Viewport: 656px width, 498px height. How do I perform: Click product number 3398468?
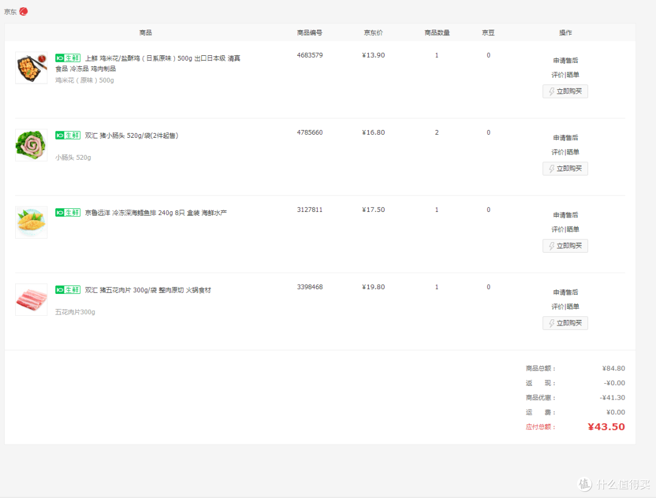pos(310,287)
